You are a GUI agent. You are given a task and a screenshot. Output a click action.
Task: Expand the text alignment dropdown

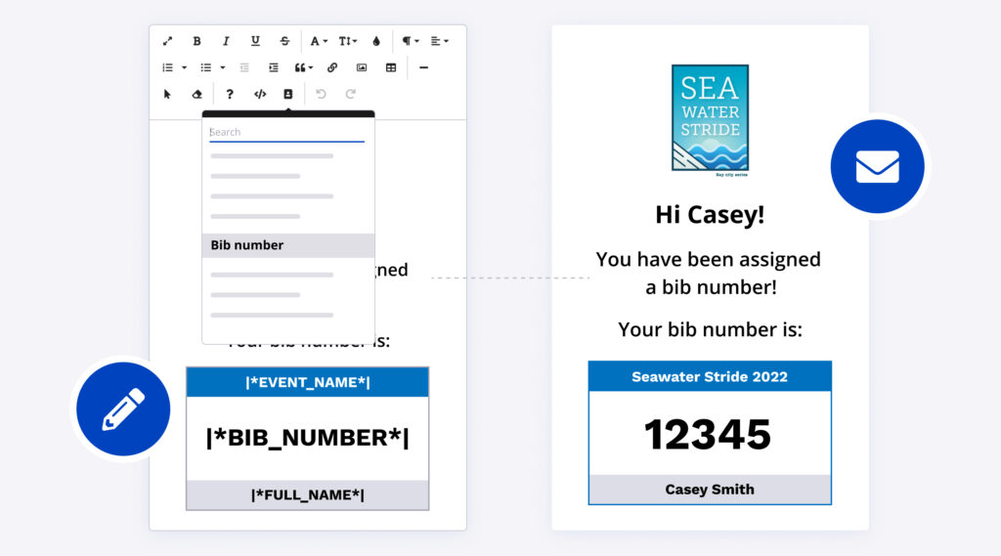click(440, 41)
